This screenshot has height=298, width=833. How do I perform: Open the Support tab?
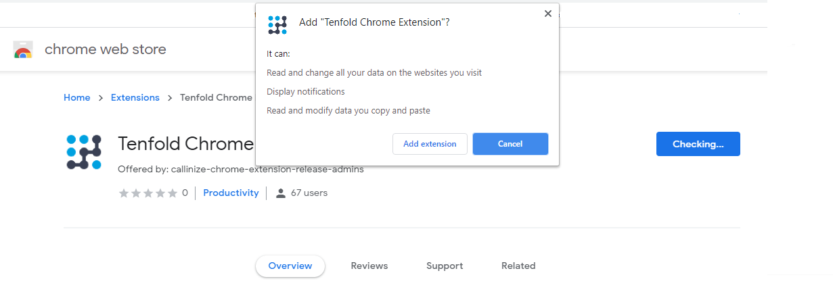[x=445, y=266]
